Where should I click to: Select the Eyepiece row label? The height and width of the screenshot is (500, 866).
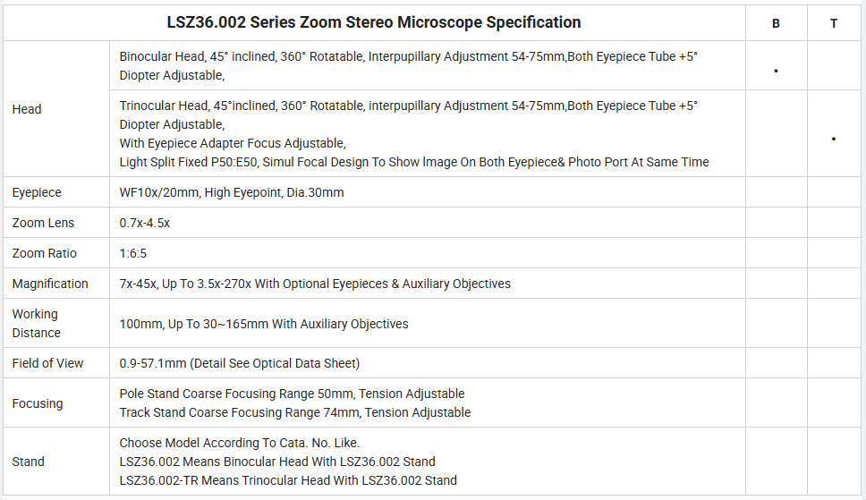tap(37, 192)
